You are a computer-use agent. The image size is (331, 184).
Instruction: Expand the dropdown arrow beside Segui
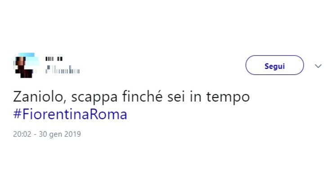pos(318,66)
